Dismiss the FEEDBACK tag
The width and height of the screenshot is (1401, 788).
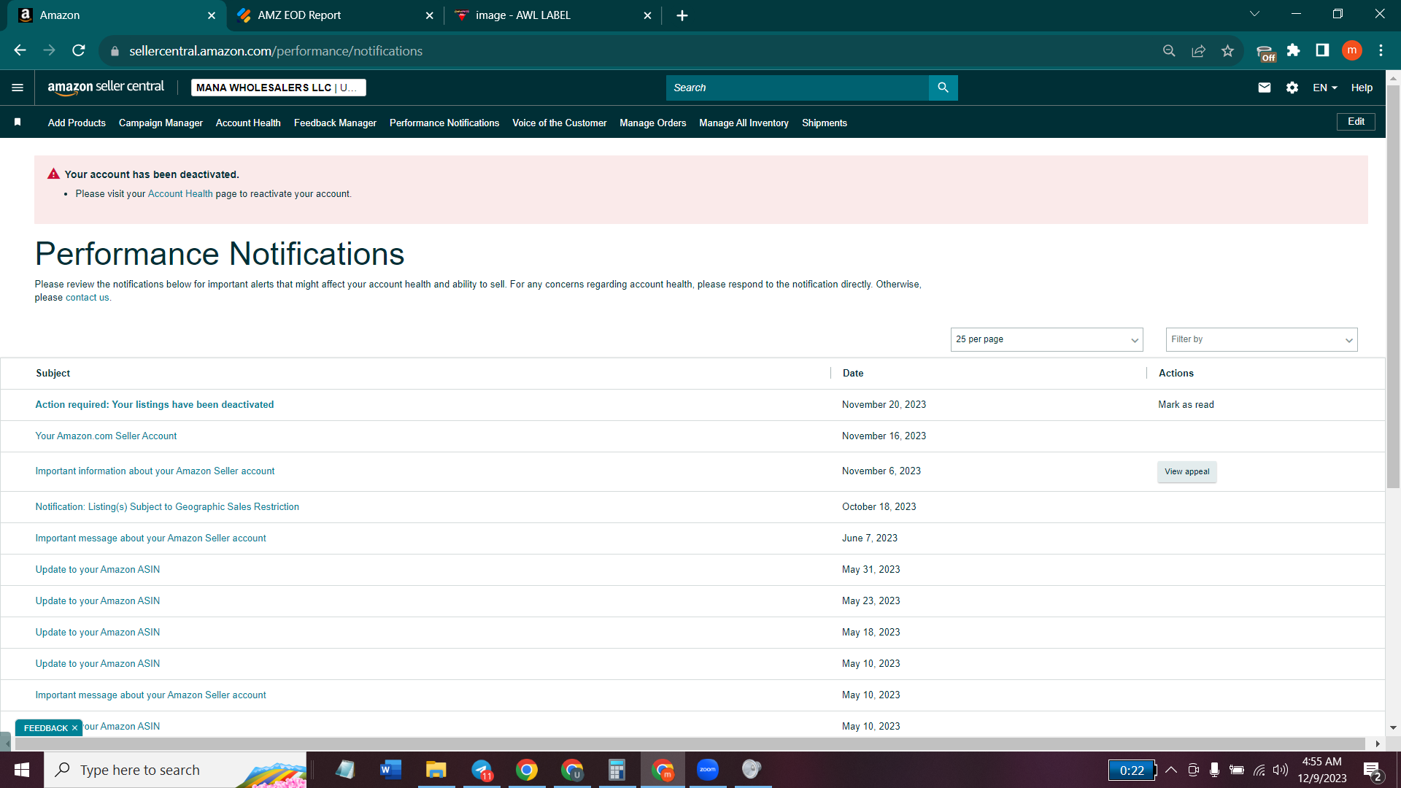coord(74,728)
